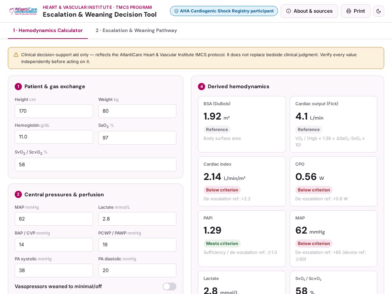Click the SvO2 / ScvO2 input showing 58
The height and width of the screenshot is (294, 392).
[95, 165]
